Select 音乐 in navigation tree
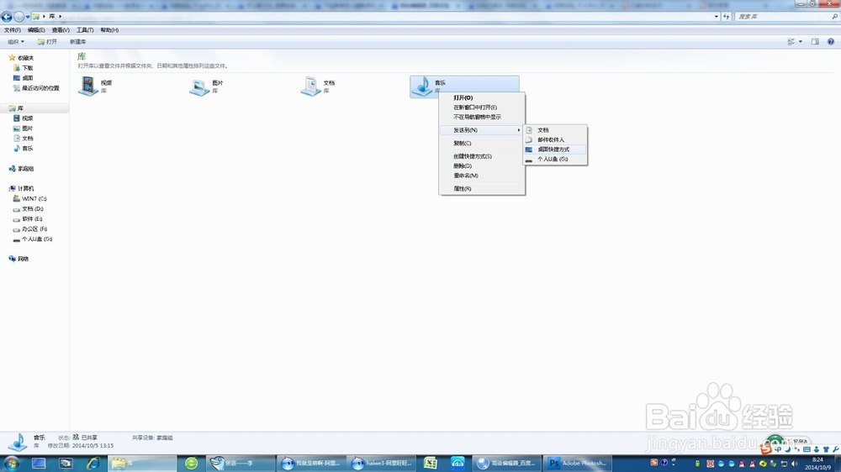841x472 pixels. click(28, 149)
